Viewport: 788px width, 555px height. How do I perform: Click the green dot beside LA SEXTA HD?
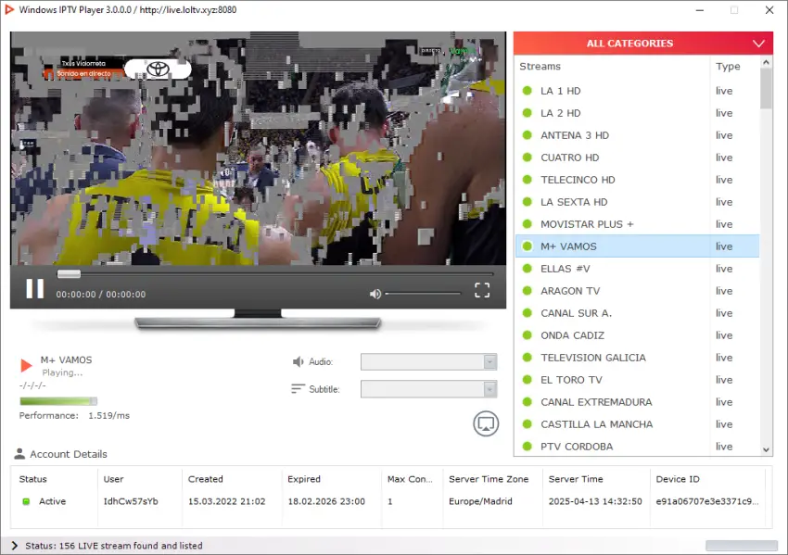tap(527, 201)
